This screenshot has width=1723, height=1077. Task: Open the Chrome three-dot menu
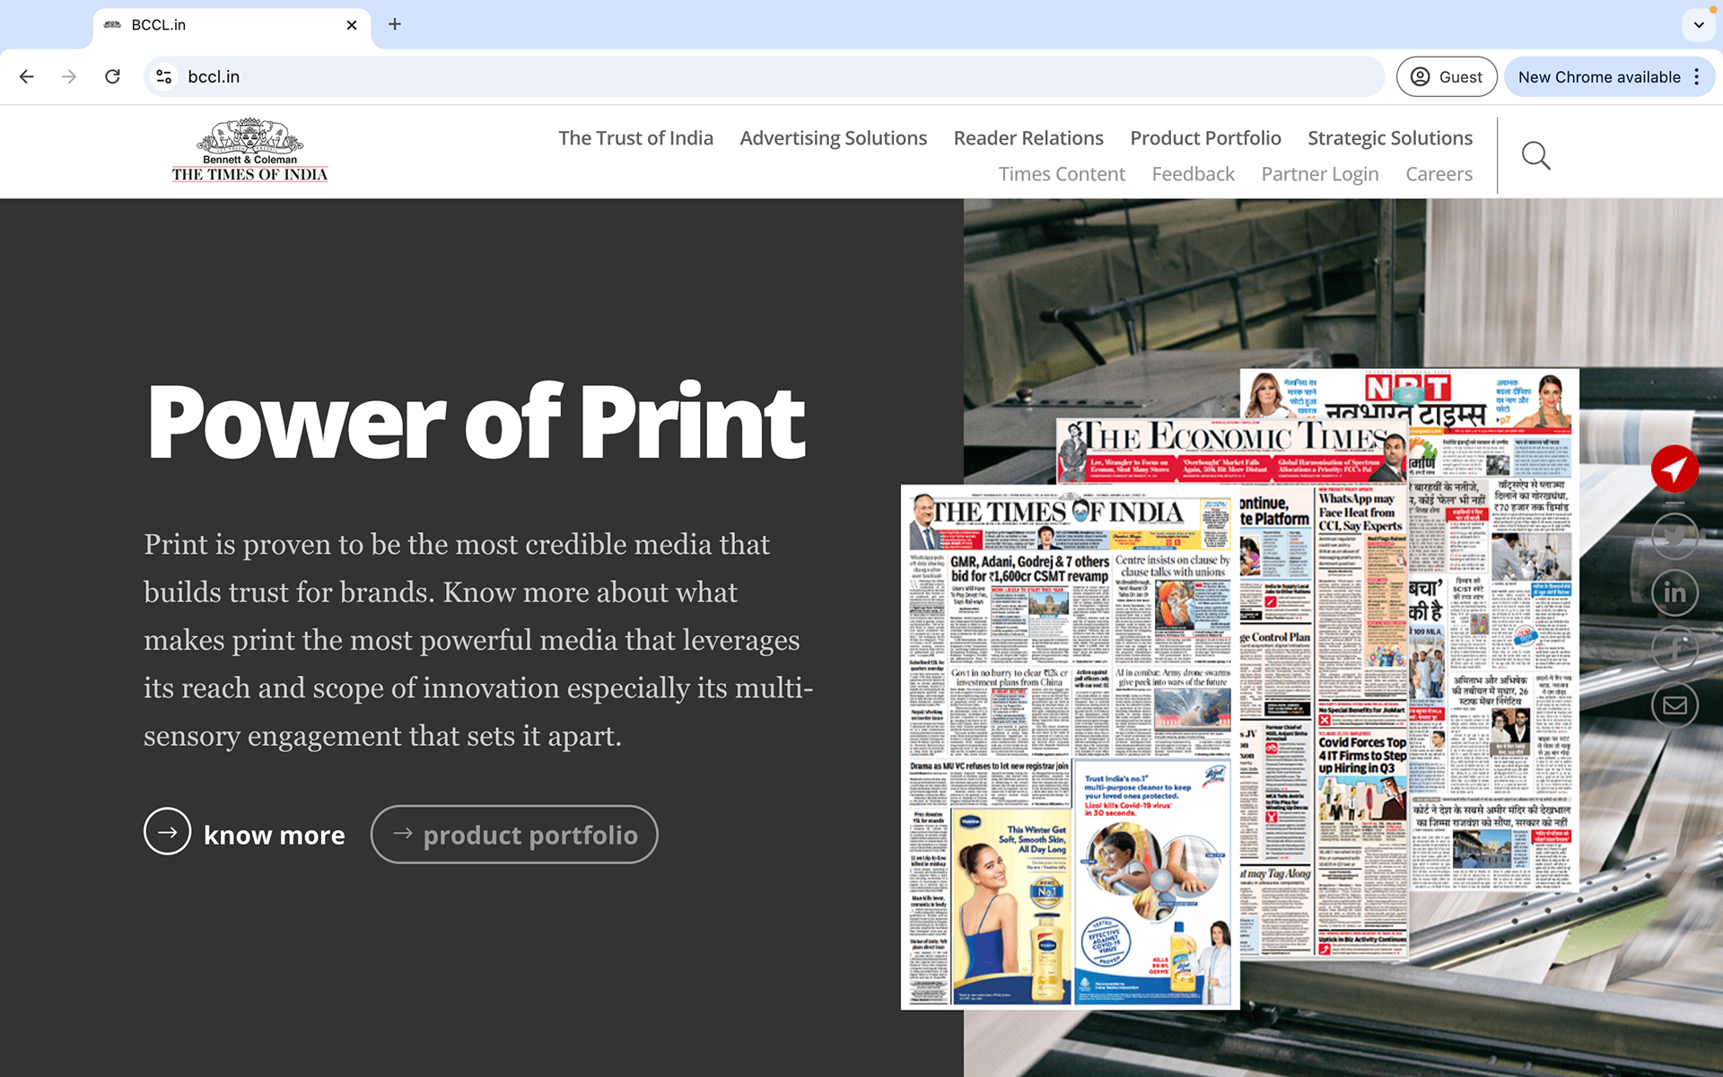1697,77
